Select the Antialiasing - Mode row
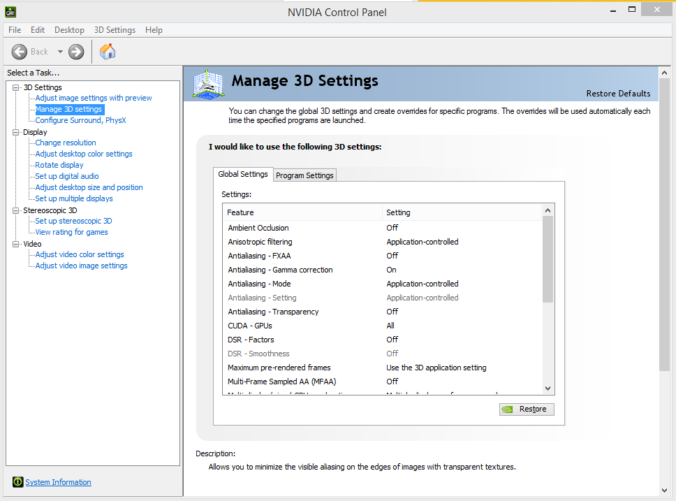The image size is (676, 501). point(383,284)
